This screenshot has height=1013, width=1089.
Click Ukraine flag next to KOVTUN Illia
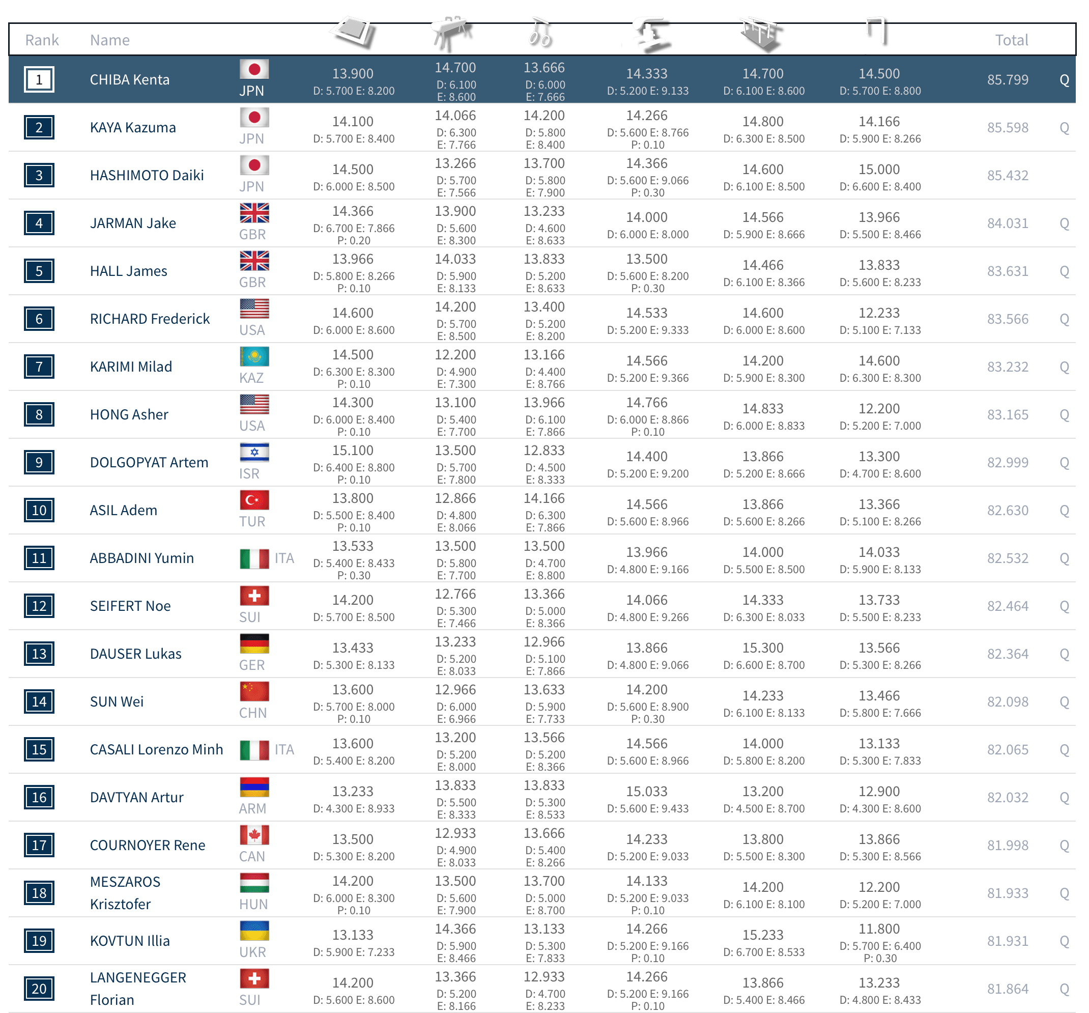pos(254,931)
